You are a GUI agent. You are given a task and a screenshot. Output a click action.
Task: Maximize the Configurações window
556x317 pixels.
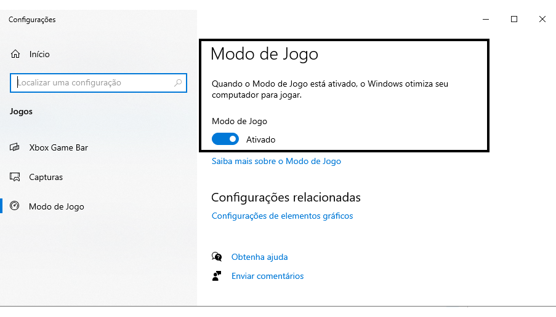(x=514, y=19)
